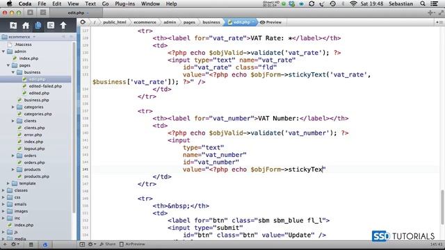Image resolution: width=445 pixels, height=250 pixels.
Task: Collapse the business folder
Action: pyautogui.click(x=13, y=72)
